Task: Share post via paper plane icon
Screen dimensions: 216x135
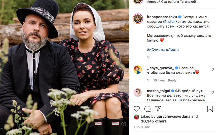Action: click(158, 109)
